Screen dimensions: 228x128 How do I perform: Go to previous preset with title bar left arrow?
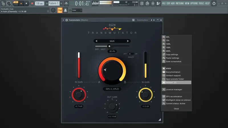point(151,20)
